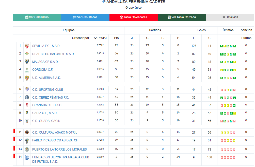Click the first result badge in Cordoba's row

point(221,70)
